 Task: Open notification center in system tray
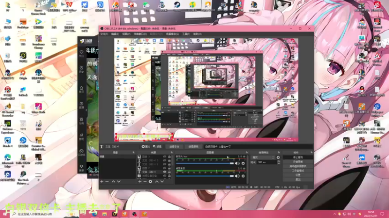pyautogui.click(x=382, y=214)
